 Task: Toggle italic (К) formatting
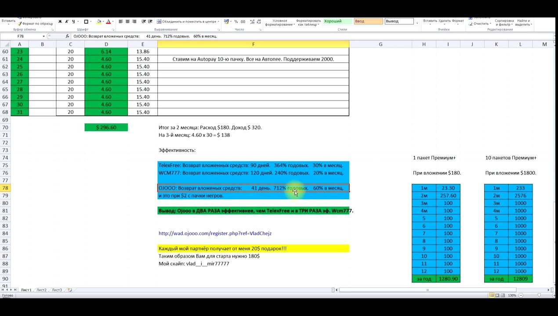pos(66,22)
